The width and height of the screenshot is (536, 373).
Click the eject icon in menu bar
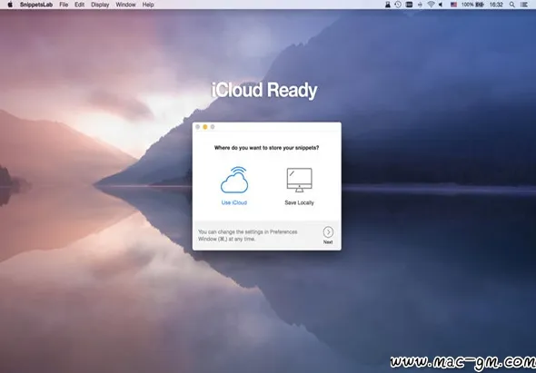click(420, 5)
